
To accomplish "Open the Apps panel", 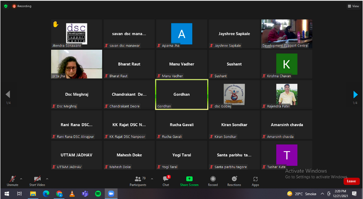I will tap(255, 180).
